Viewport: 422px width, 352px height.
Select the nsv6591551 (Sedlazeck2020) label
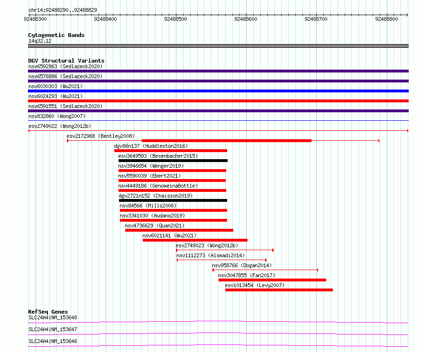(65, 106)
